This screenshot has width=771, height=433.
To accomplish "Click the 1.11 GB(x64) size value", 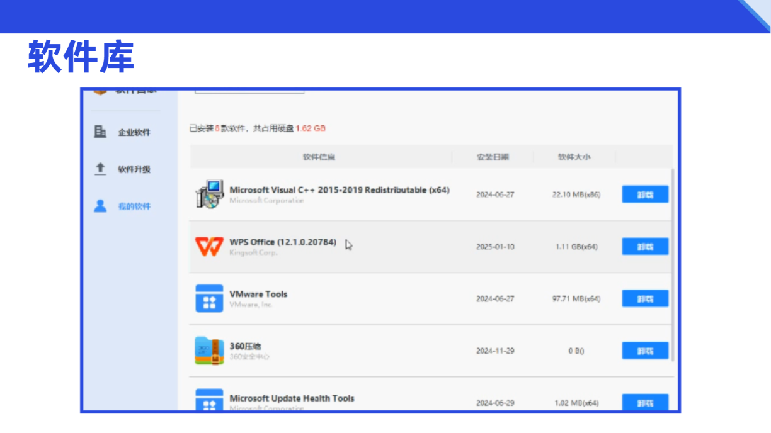I will point(576,247).
